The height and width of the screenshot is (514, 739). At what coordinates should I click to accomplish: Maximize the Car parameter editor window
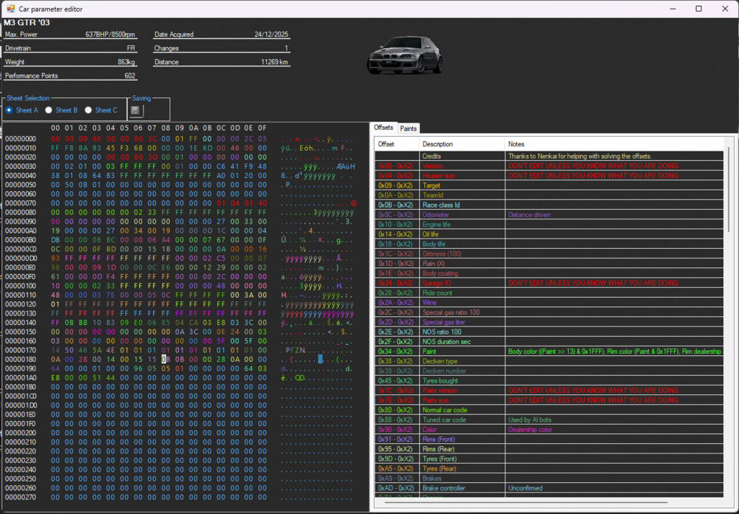click(x=698, y=9)
